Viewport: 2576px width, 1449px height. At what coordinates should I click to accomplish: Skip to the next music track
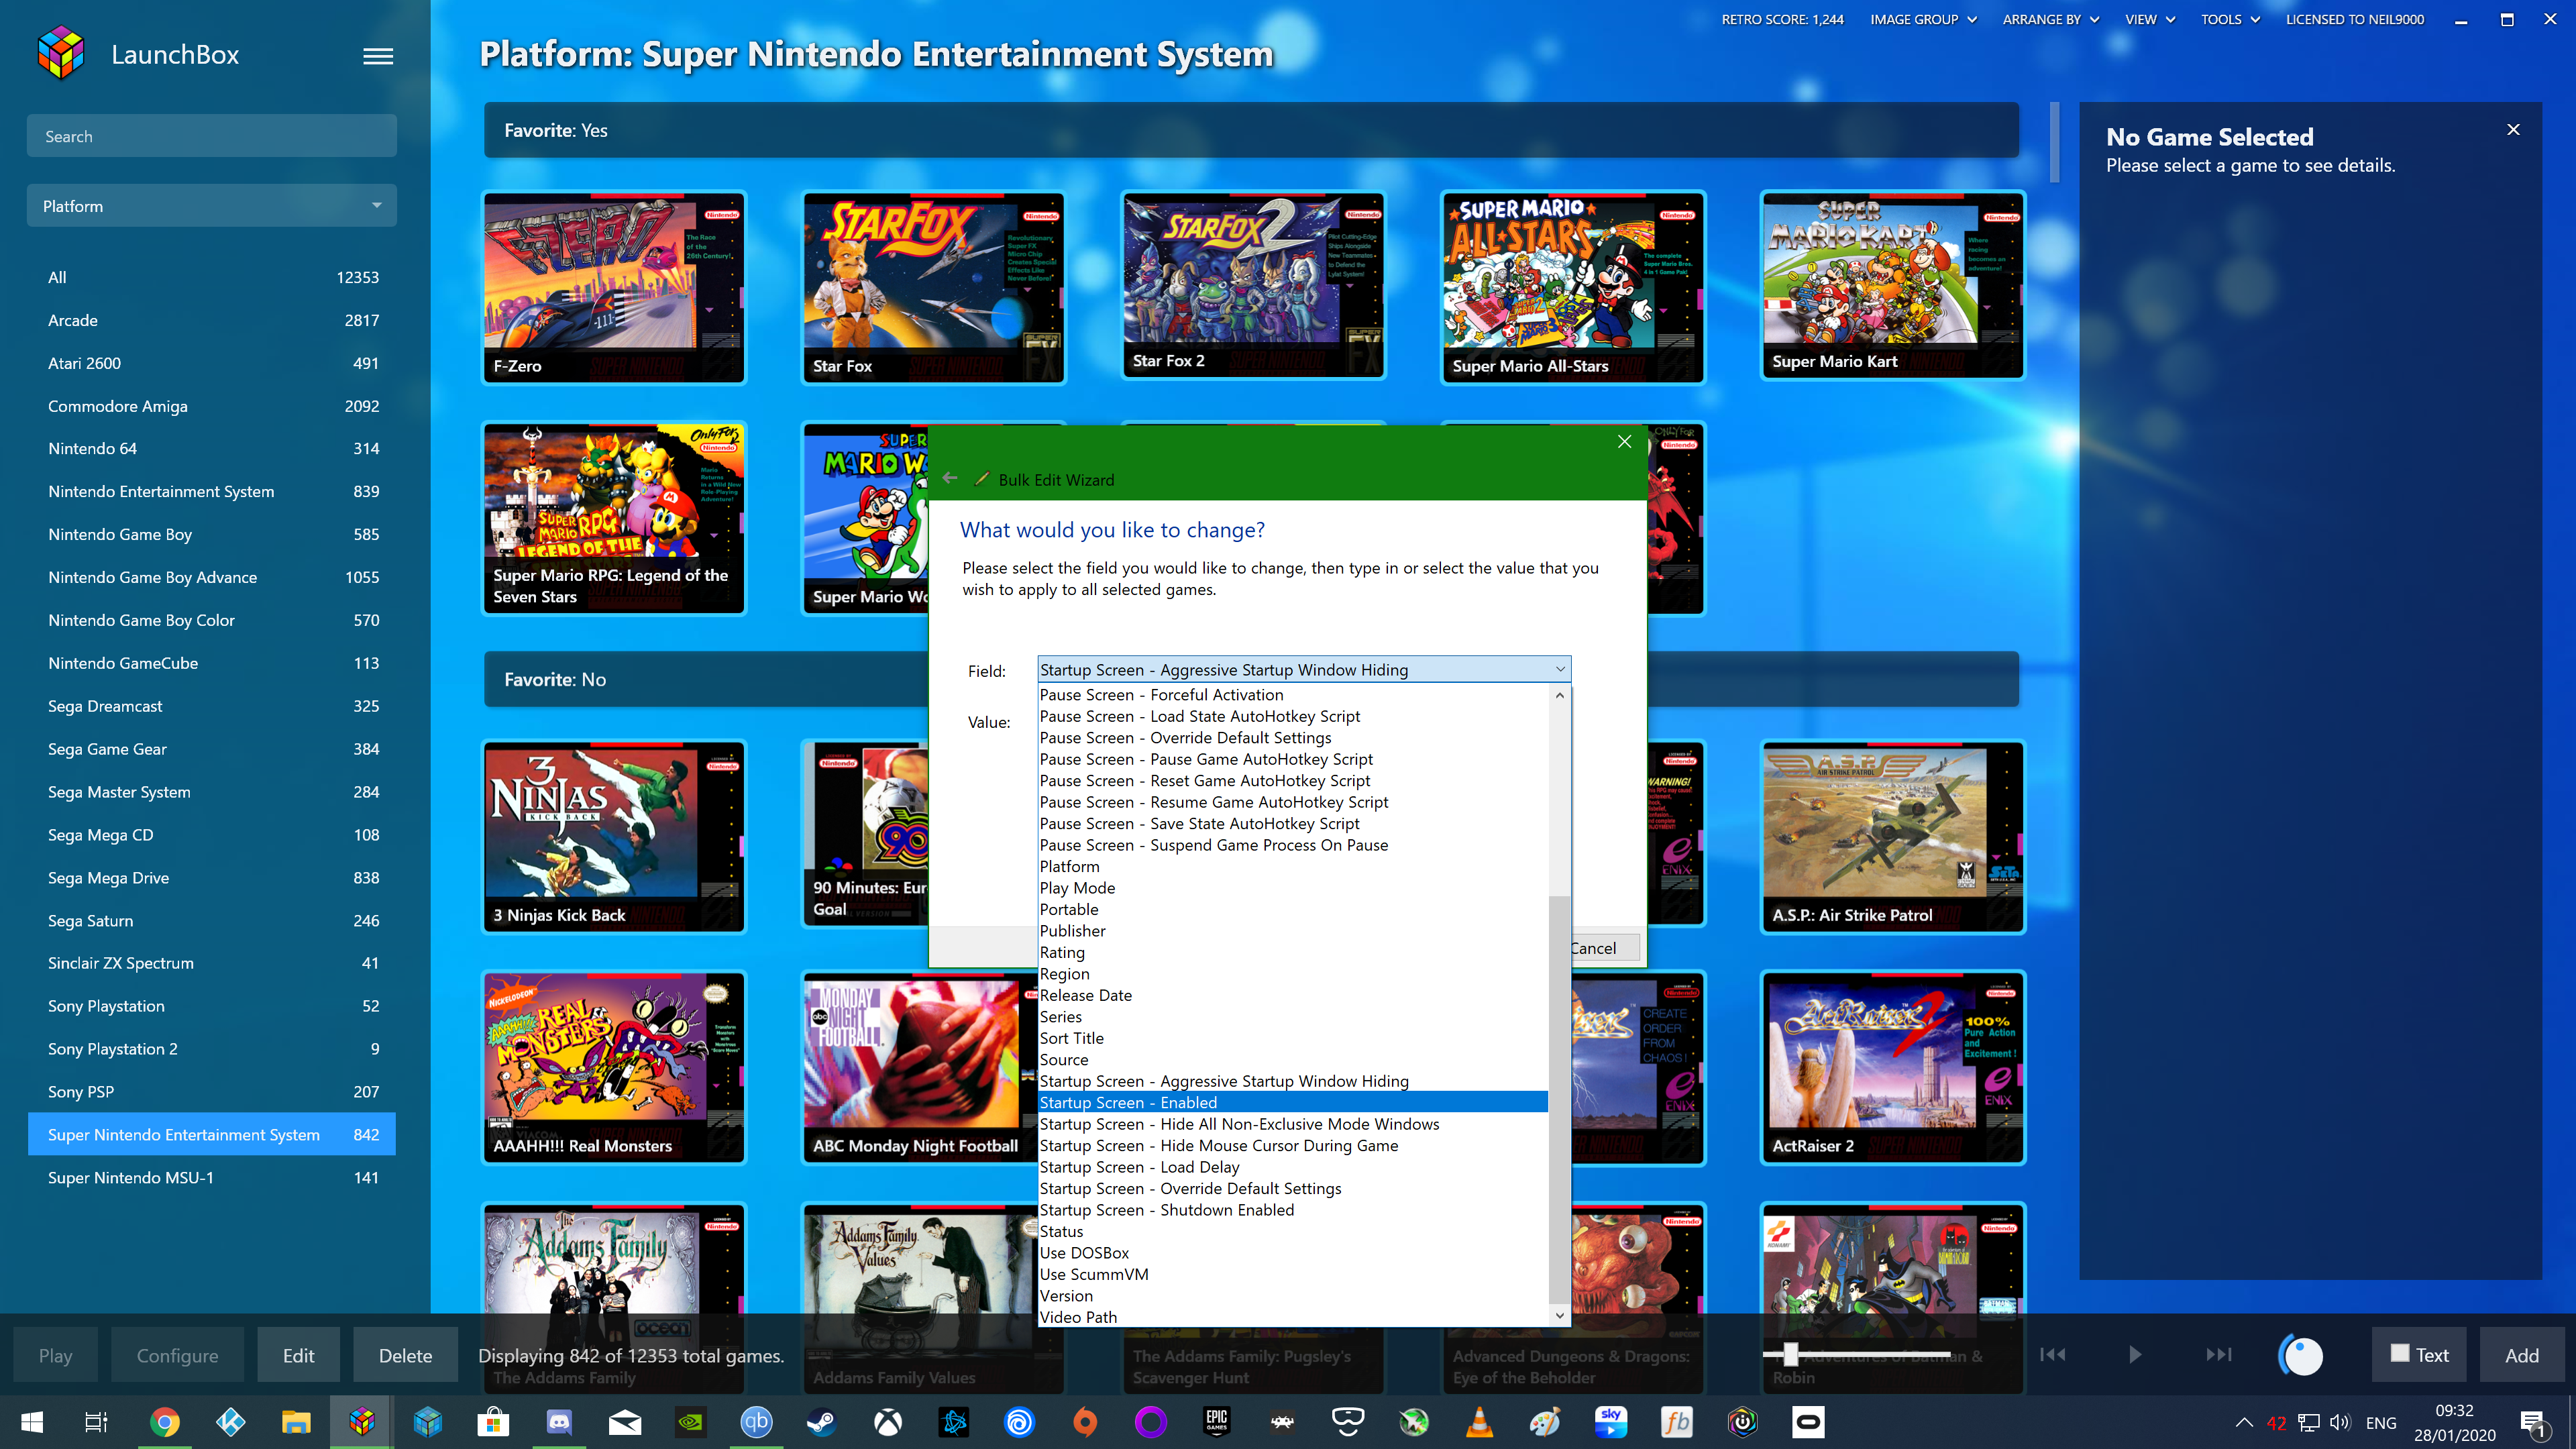pos(2218,1354)
